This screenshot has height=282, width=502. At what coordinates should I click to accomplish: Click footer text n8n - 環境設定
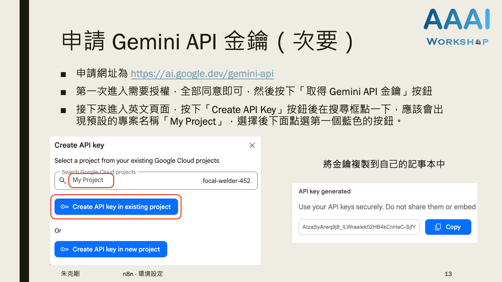[143, 274]
